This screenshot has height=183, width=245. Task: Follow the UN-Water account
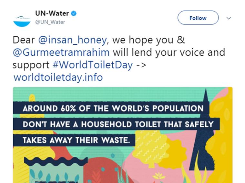click(198, 18)
